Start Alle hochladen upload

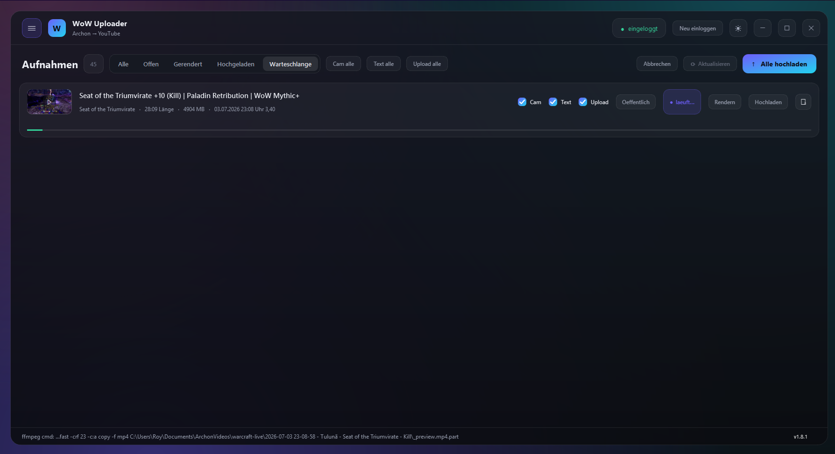[779, 64]
